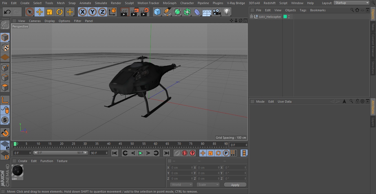The height and width of the screenshot is (194, 376).
Task: Click the Attributes manager lock icon
Action: click(357, 101)
